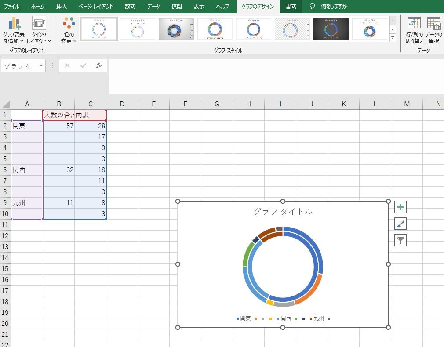The height and width of the screenshot is (347, 444).
Task: Click the chart elements plus button
Action: pos(400,207)
